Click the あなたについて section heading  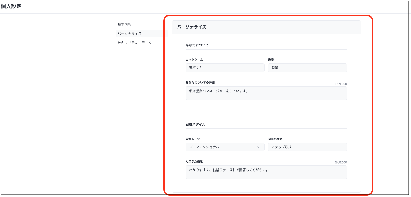197,45
